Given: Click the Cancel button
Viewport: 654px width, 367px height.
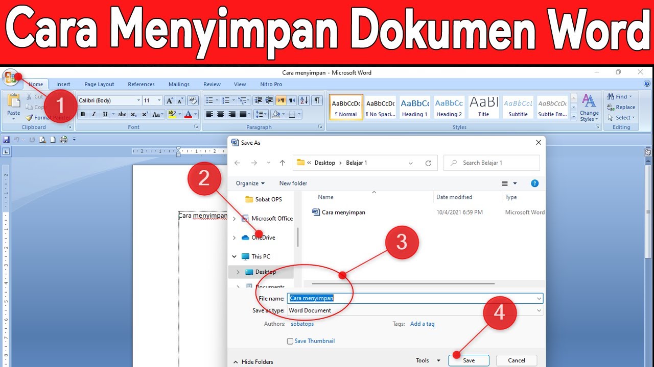Looking at the screenshot, I should pos(517,360).
